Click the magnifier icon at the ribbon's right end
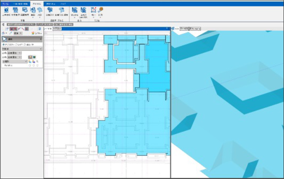 (x=101, y=10)
